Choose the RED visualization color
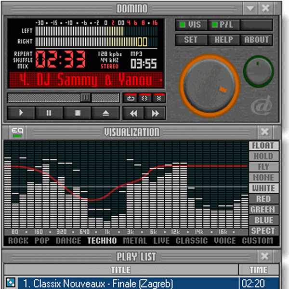Viewport: 289px width, 289px height. click(x=263, y=199)
